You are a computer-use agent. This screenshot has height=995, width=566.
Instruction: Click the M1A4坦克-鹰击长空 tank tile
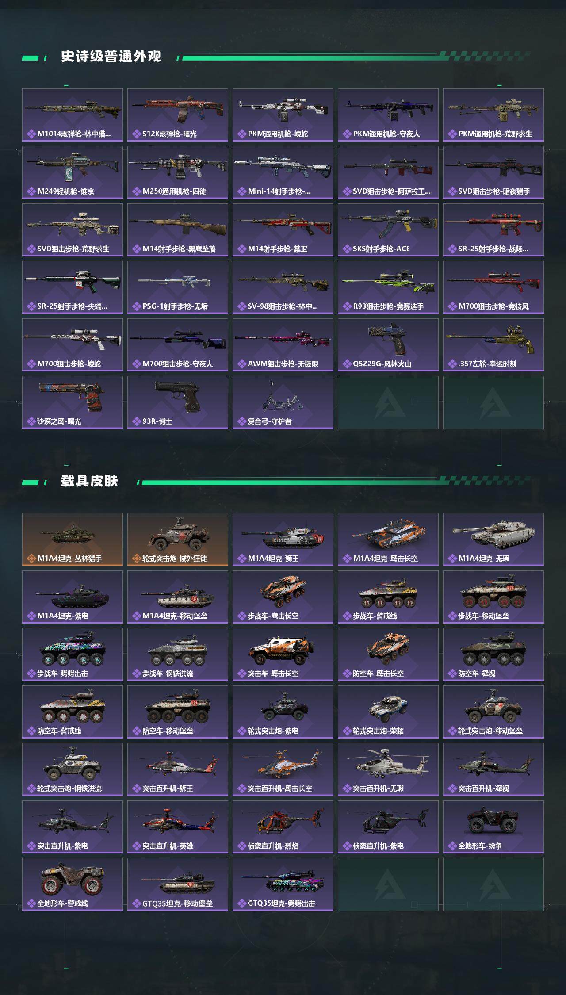tap(388, 540)
